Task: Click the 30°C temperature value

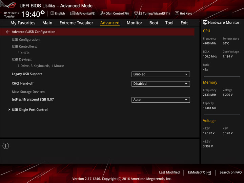Action: click(x=226, y=43)
